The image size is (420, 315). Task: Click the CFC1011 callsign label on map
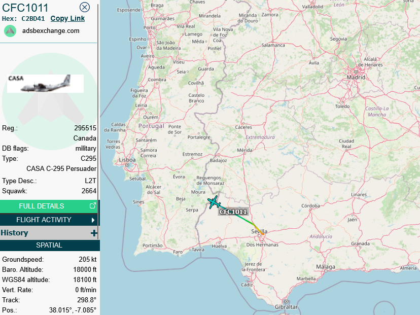(x=233, y=212)
